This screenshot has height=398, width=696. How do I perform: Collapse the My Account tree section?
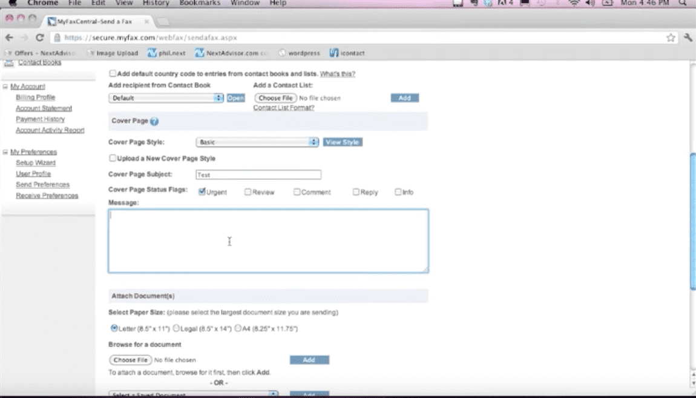tap(5, 87)
